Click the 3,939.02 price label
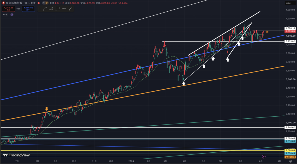 290,41
